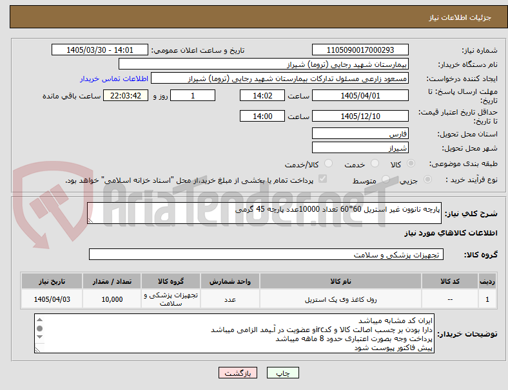Click the price validity time 14:00
This screenshot has height=390, width=508.
[262, 116]
